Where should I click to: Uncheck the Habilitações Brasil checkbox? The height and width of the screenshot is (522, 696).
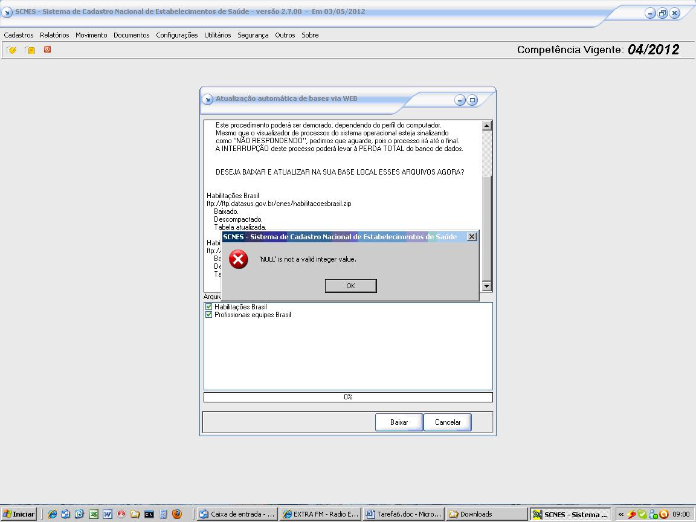(209, 307)
